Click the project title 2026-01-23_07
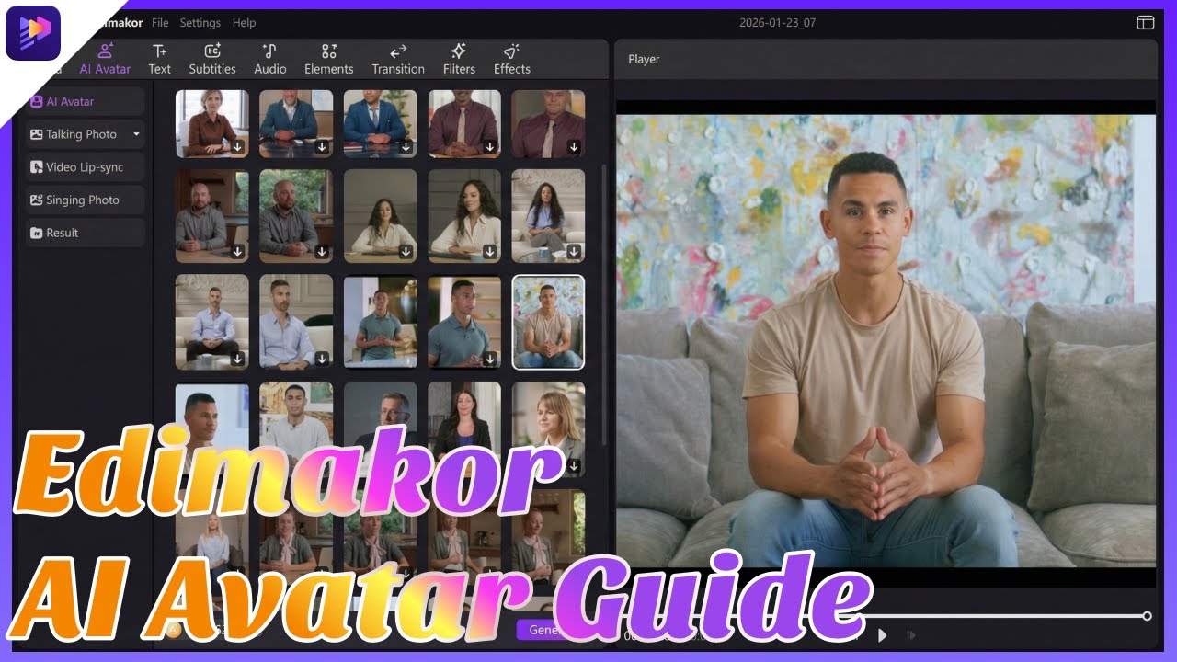Image resolution: width=1177 pixels, height=662 pixels. pos(777,23)
